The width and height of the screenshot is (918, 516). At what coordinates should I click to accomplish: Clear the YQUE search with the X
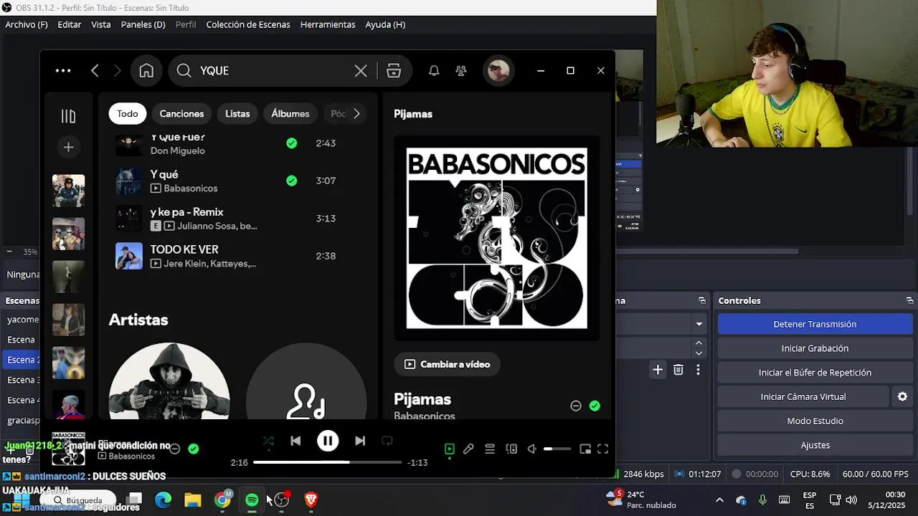(x=361, y=70)
